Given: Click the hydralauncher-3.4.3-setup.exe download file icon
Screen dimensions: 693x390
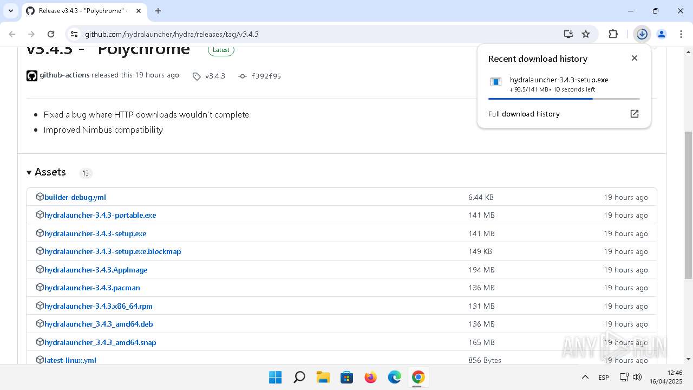Looking at the screenshot, I should point(495,82).
